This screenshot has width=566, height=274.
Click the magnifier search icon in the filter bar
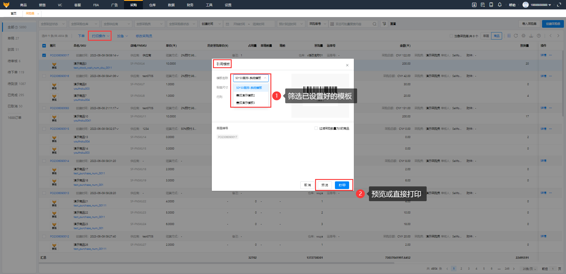(375, 24)
